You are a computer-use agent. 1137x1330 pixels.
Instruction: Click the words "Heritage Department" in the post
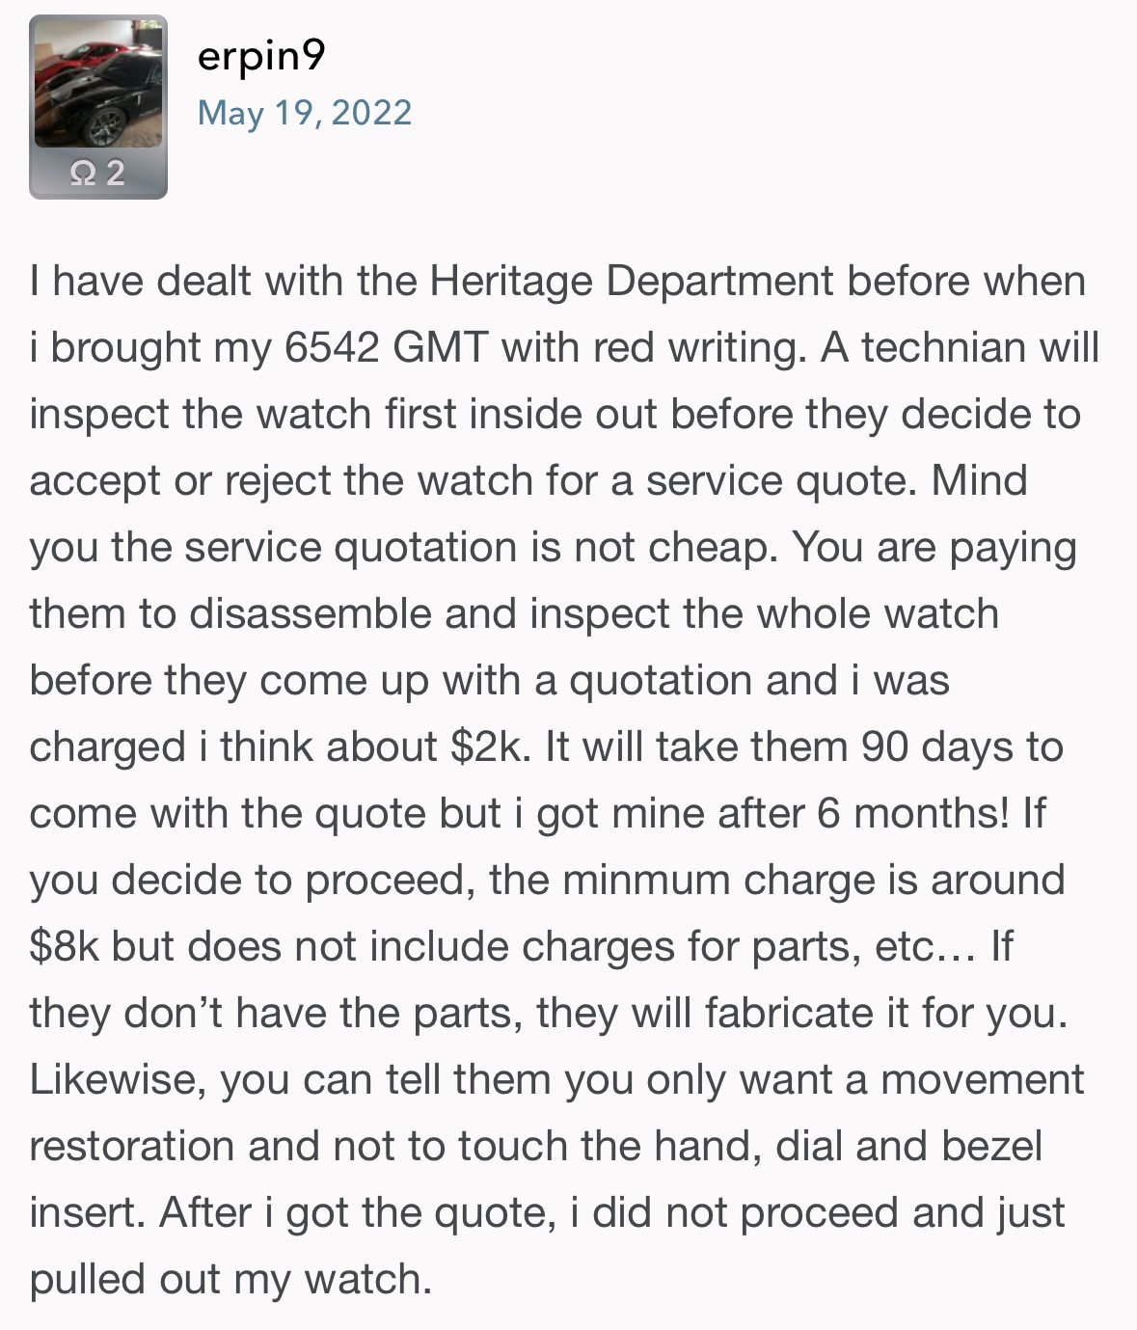point(632,282)
